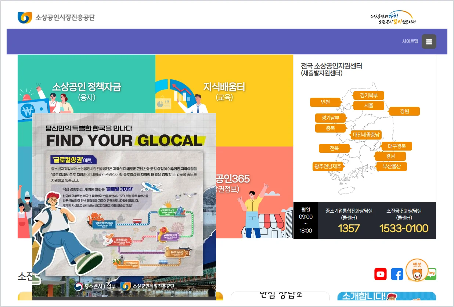Viewport: 454px width, 307px height.
Task: Click the 소개합니다 banner card
Action: pyautogui.click(x=387, y=296)
